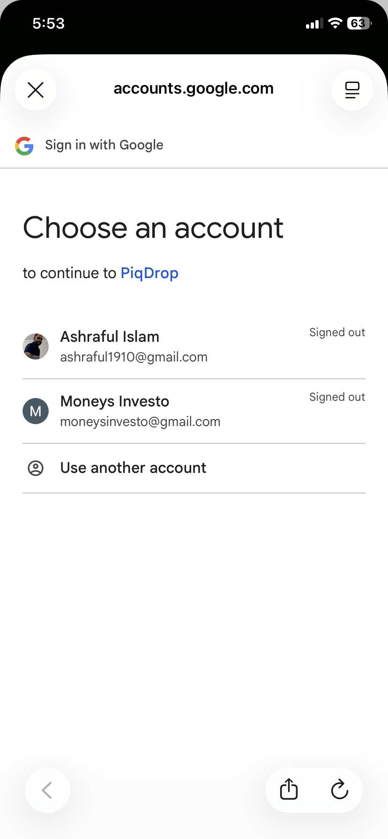The width and height of the screenshot is (388, 839).
Task: Open the share sheet icon
Action: pyautogui.click(x=289, y=790)
